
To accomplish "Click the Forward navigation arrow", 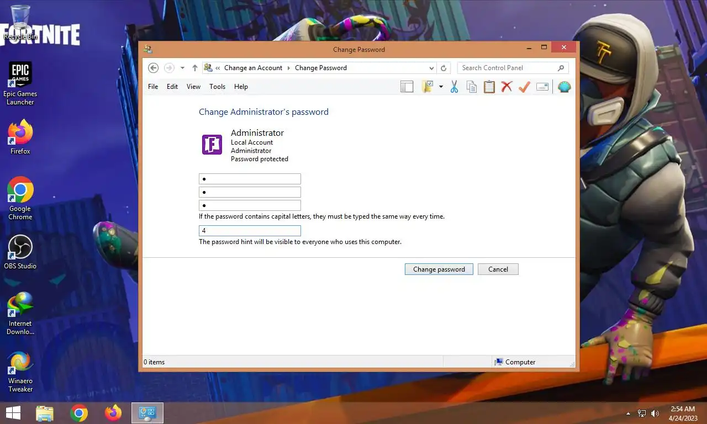I will coord(169,68).
